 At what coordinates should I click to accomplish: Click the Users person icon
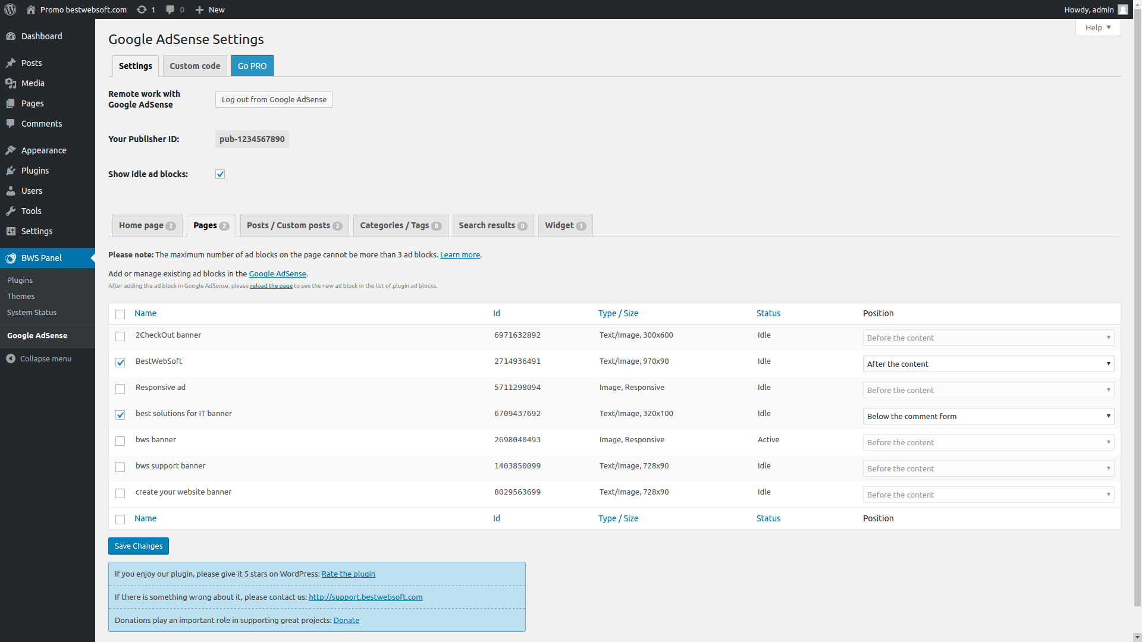click(x=11, y=191)
